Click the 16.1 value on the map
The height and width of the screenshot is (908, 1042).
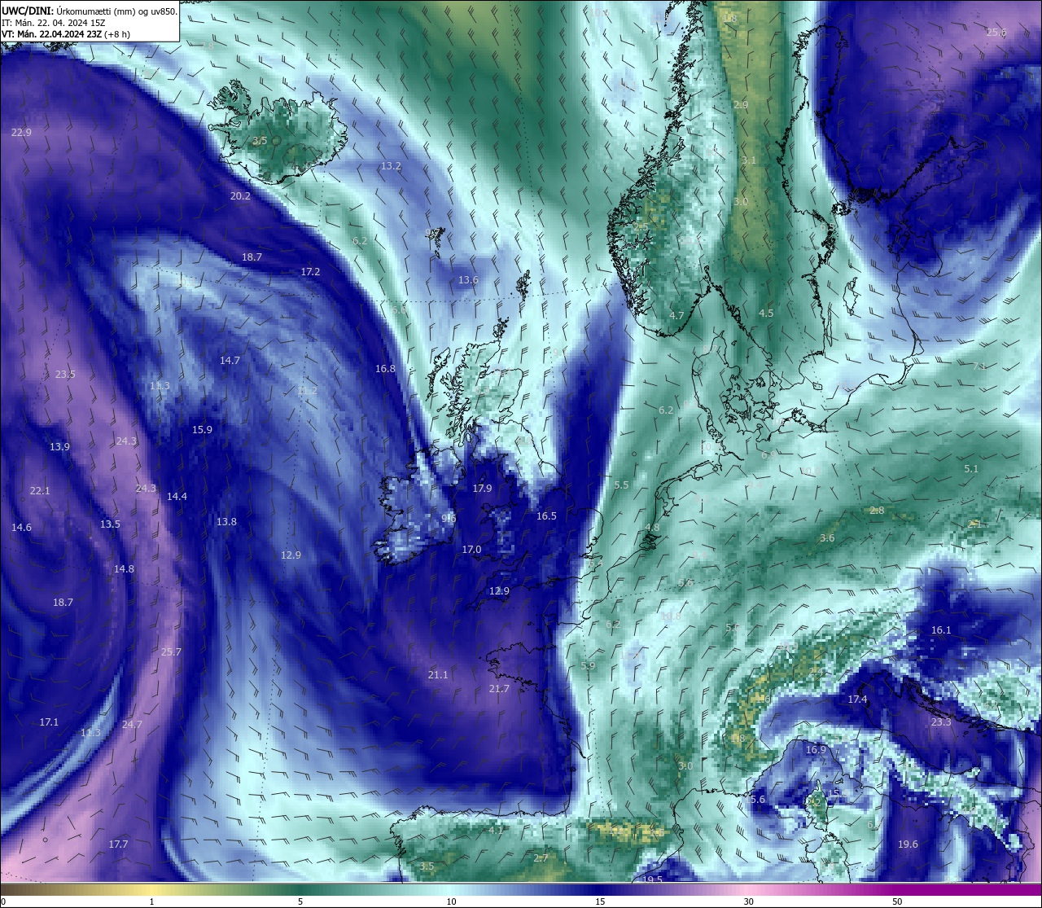(x=941, y=630)
